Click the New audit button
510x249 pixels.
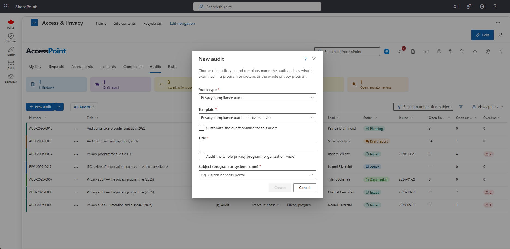coord(40,107)
